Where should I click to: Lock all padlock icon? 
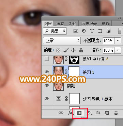tap(81, 50)
